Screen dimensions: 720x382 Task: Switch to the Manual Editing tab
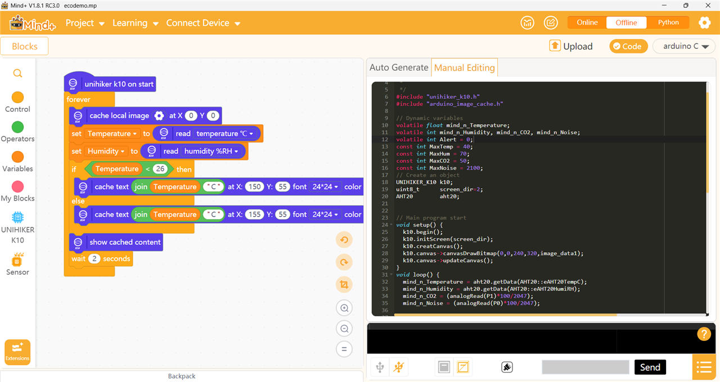coord(465,67)
